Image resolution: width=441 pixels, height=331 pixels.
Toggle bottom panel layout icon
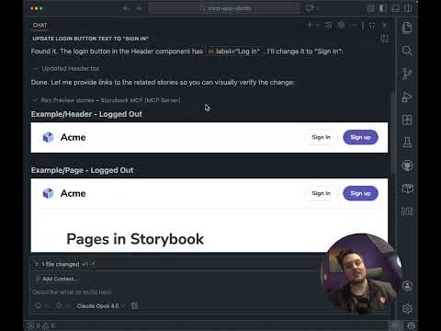395,8
